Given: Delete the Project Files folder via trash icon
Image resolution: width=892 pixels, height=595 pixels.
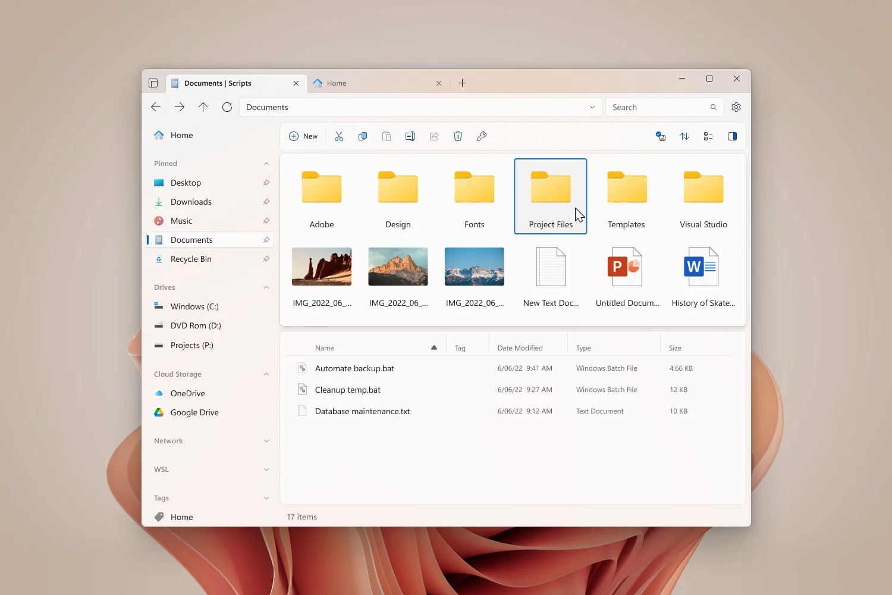Looking at the screenshot, I should pos(457,136).
